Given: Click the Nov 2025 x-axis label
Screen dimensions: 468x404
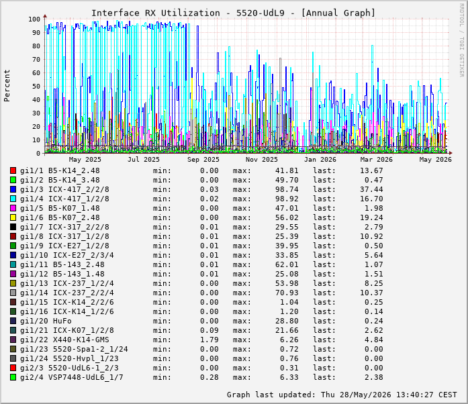Looking at the screenshot, I should click(261, 159).
